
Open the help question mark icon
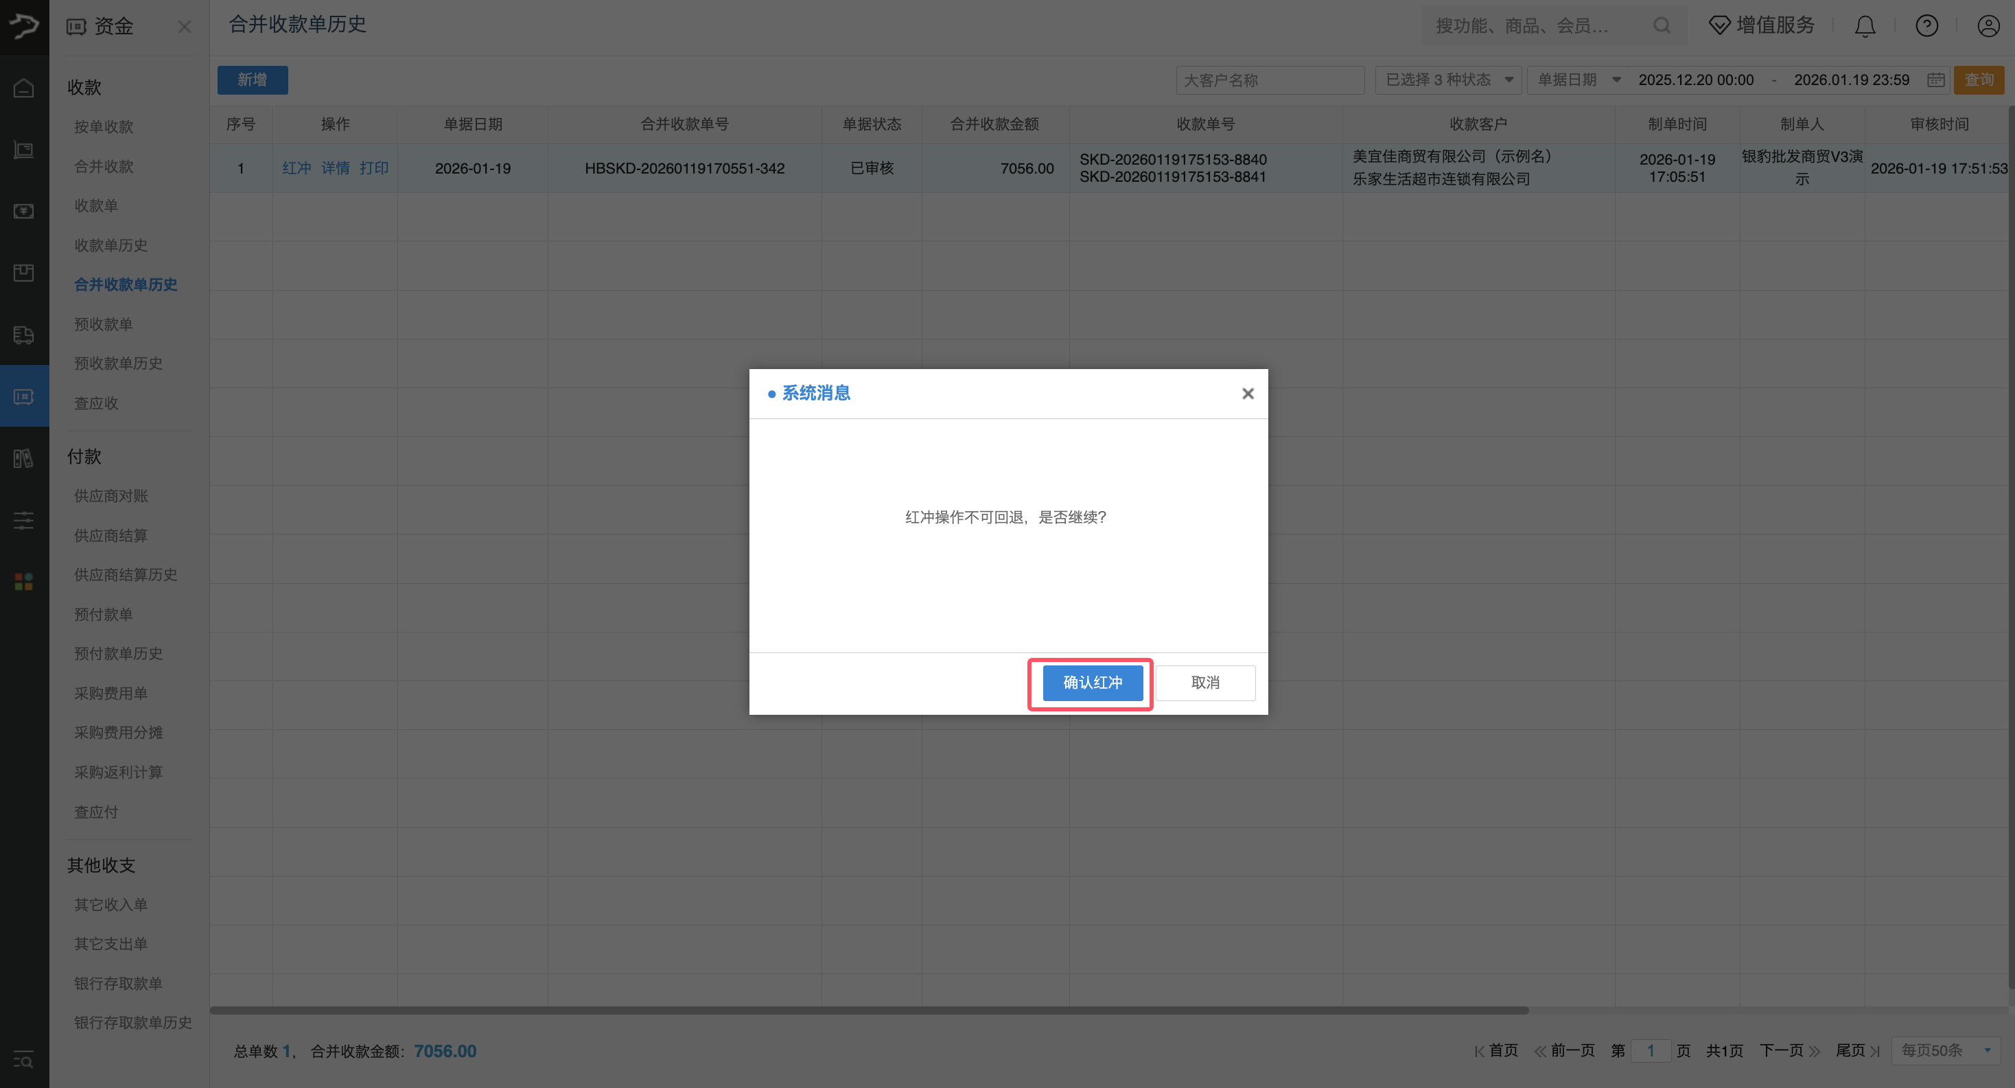(x=1926, y=27)
